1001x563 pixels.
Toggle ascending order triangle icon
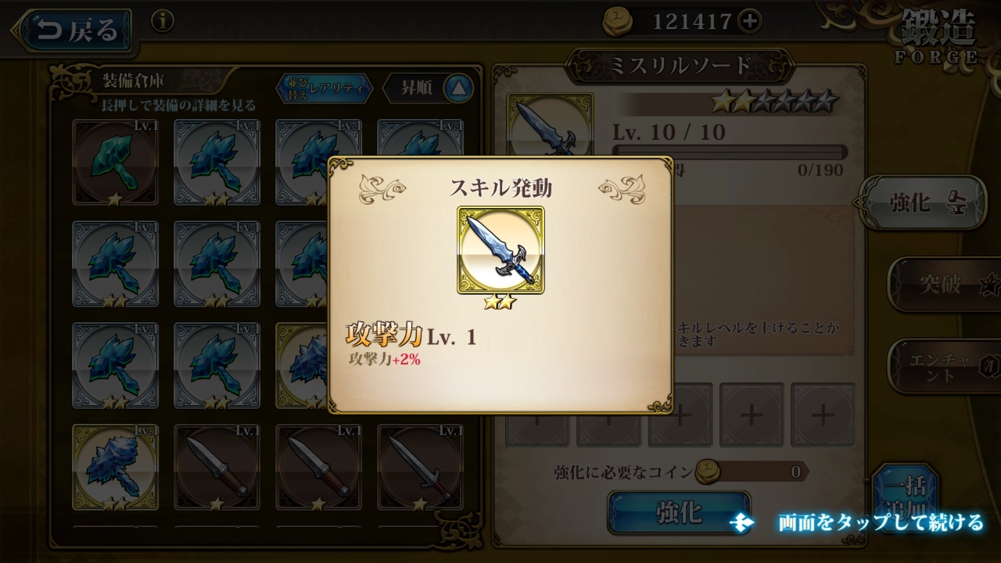(x=459, y=88)
